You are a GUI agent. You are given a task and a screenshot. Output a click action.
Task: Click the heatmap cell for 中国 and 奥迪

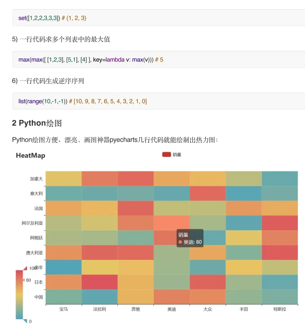[172, 297]
